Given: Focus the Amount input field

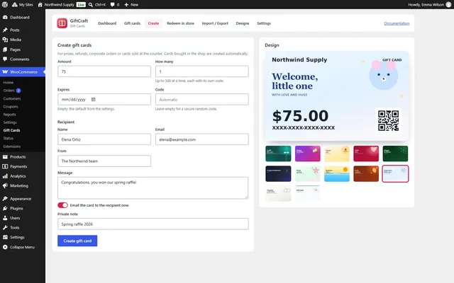Looking at the screenshot, I should pos(104,71).
